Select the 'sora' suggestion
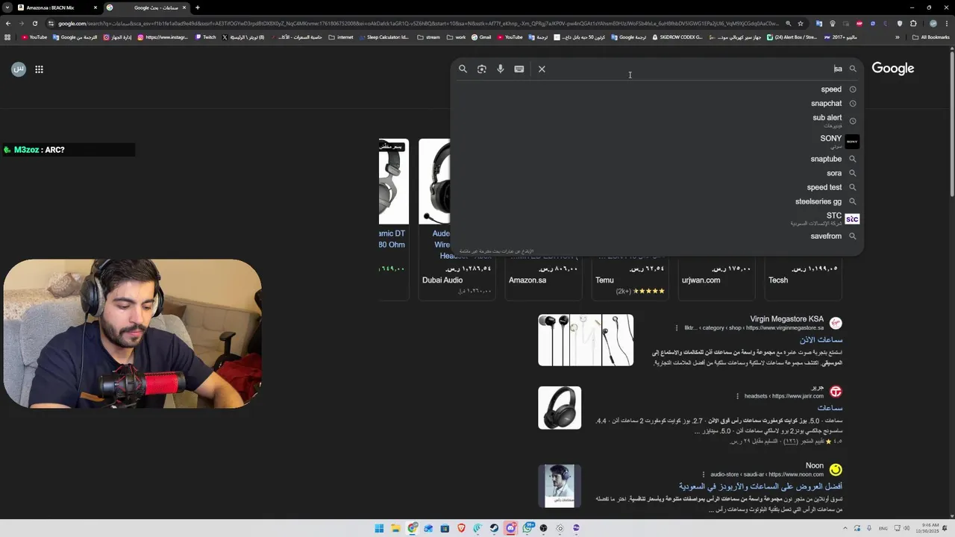 click(x=657, y=173)
